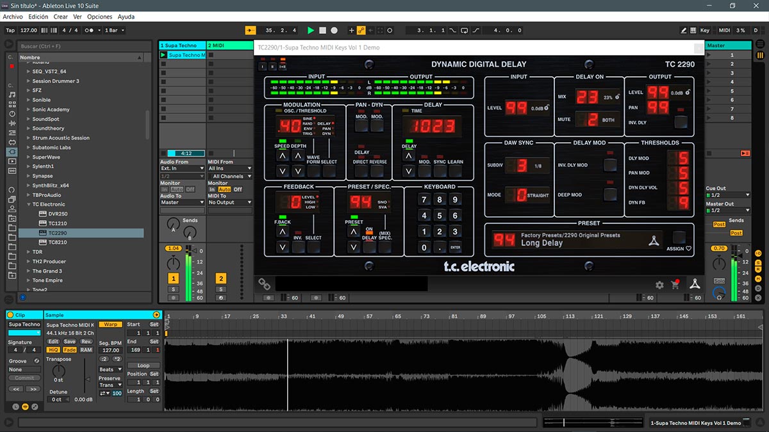Click the sample Edit button
The width and height of the screenshot is (769, 432).
(x=54, y=341)
